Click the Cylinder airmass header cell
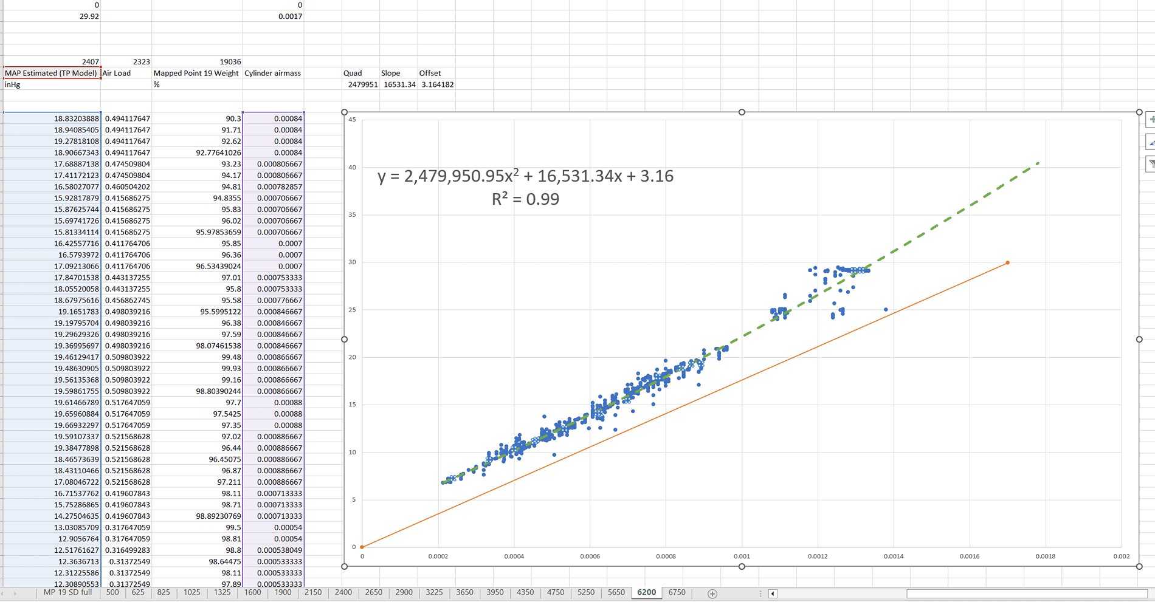1155x602 pixels. [273, 73]
